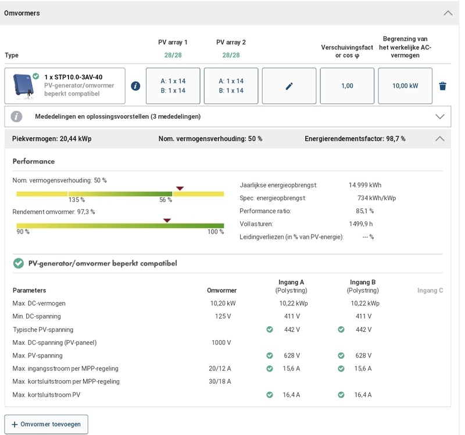Viewport: 465px width, 435px height.
Task: Expand Mededelingen en oplossingsvoorstellen messages
Action: point(440,116)
